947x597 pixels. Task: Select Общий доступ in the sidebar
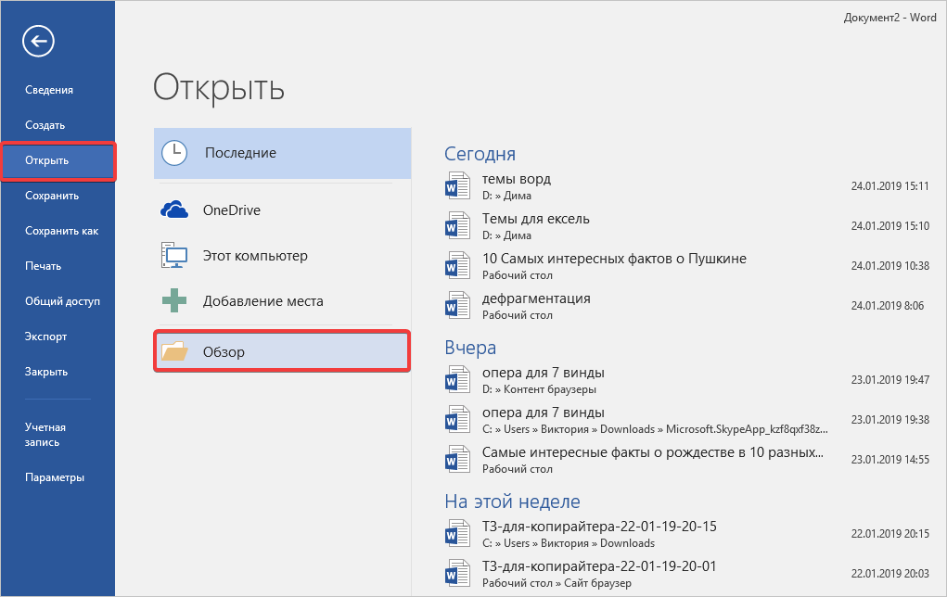(x=62, y=301)
